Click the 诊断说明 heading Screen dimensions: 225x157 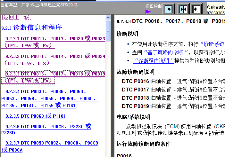coord(128,34)
